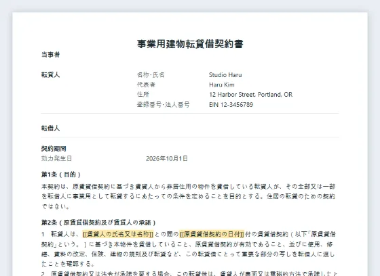Select the EIN 12-3456789 value

[x=231, y=104]
